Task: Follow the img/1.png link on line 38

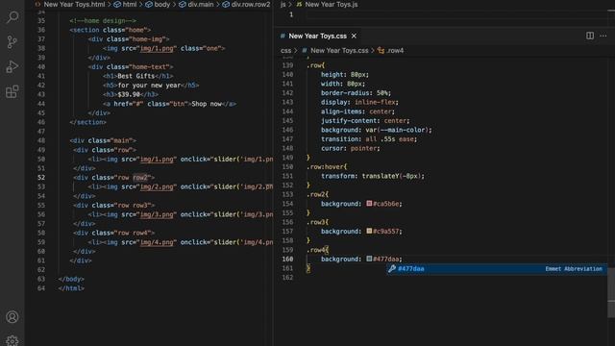Action: click(x=157, y=48)
